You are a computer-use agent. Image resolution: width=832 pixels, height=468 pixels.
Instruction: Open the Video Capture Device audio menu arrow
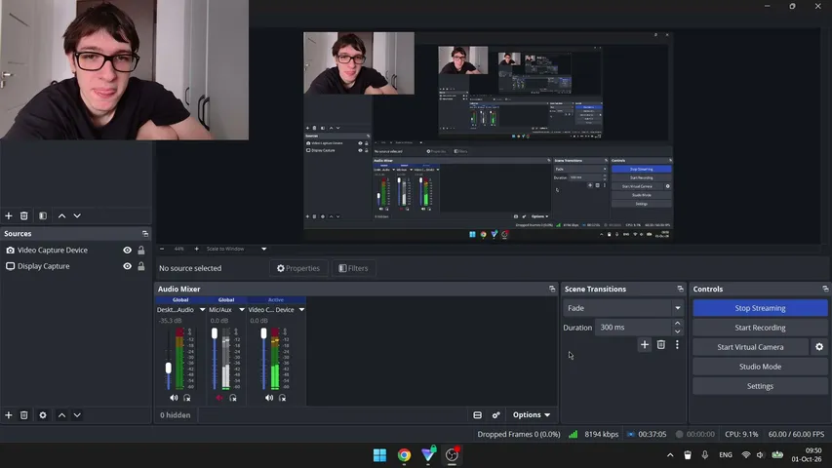point(301,310)
